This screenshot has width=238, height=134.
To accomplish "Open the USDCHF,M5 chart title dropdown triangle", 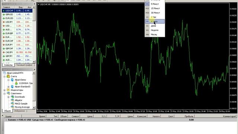I will click(x=38, y=4).
